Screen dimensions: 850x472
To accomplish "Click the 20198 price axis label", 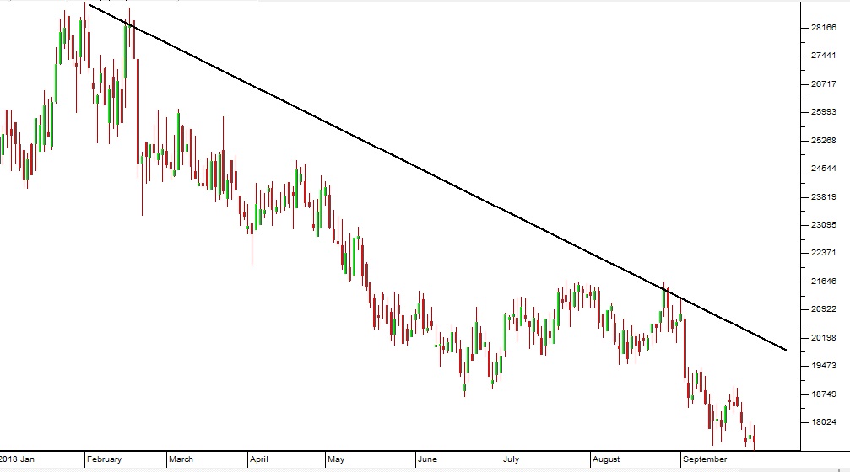I will (x=824, y=338).
